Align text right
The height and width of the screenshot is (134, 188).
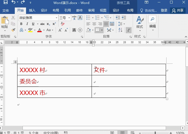[100, 24]
